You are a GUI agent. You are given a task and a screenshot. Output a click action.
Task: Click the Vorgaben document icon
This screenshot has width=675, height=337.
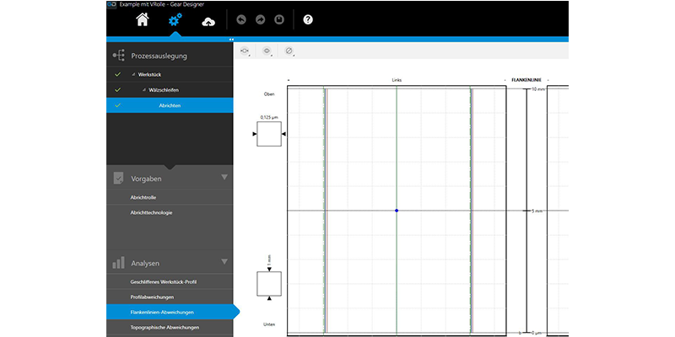tap(118, 178)
